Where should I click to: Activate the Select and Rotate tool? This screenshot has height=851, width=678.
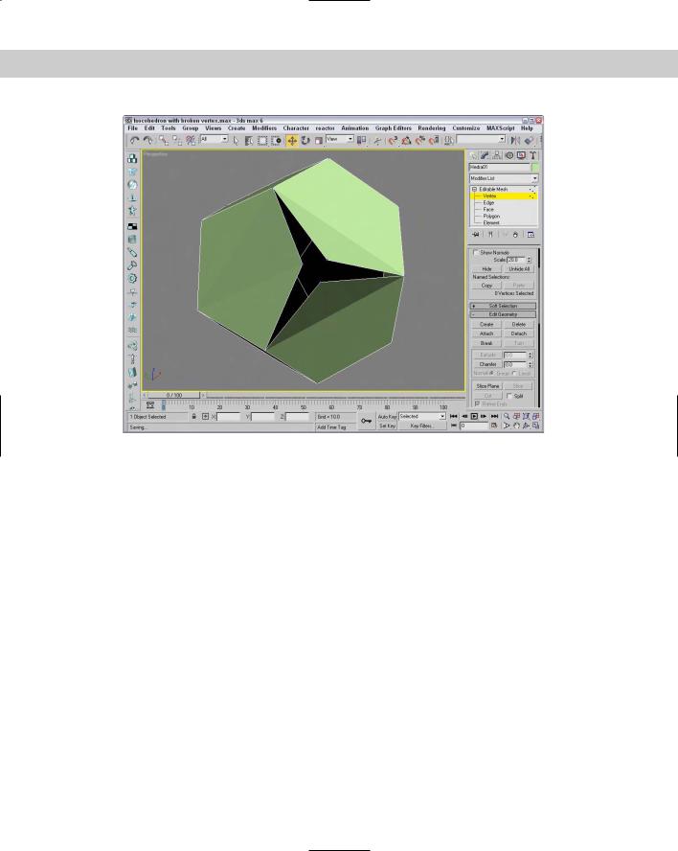tap(305, 140)
